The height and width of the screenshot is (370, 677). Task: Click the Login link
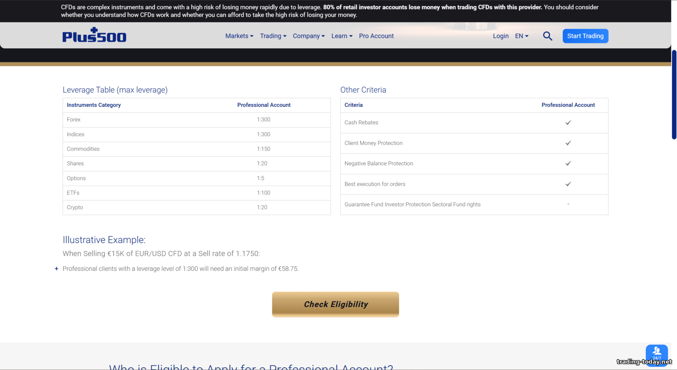501,36
